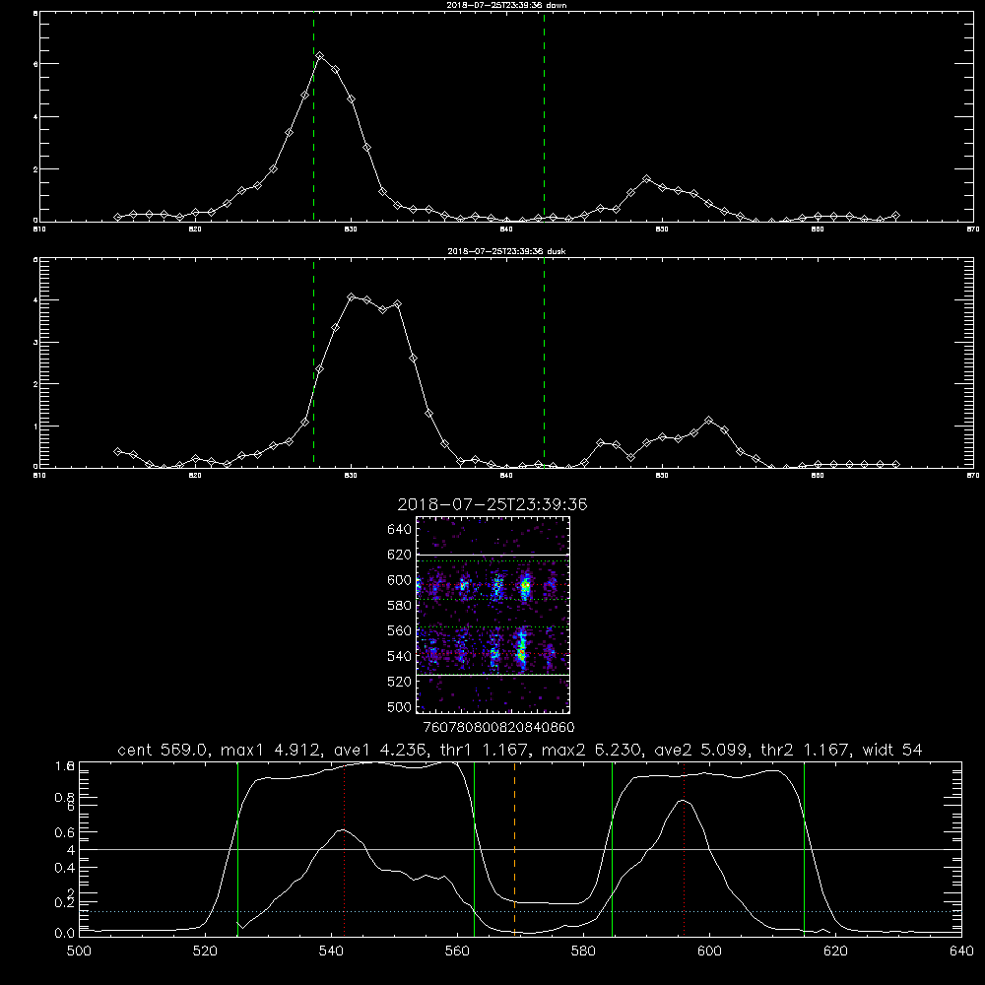Click the dusk plot title 2018-07-25T23:39:36 dusk

point(506,251)
